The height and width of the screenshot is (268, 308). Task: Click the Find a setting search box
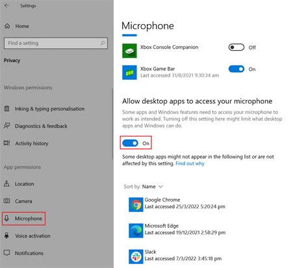tap(56, 43)
